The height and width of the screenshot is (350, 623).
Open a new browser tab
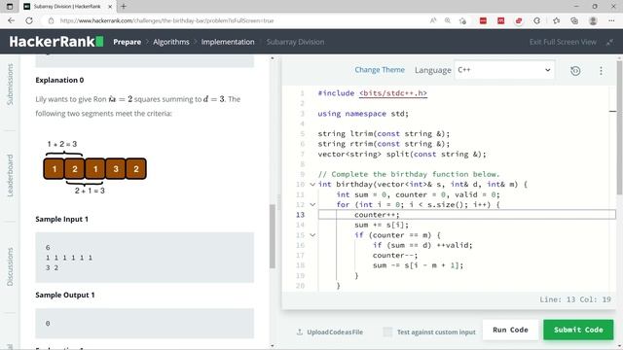[x=124, y=7]
